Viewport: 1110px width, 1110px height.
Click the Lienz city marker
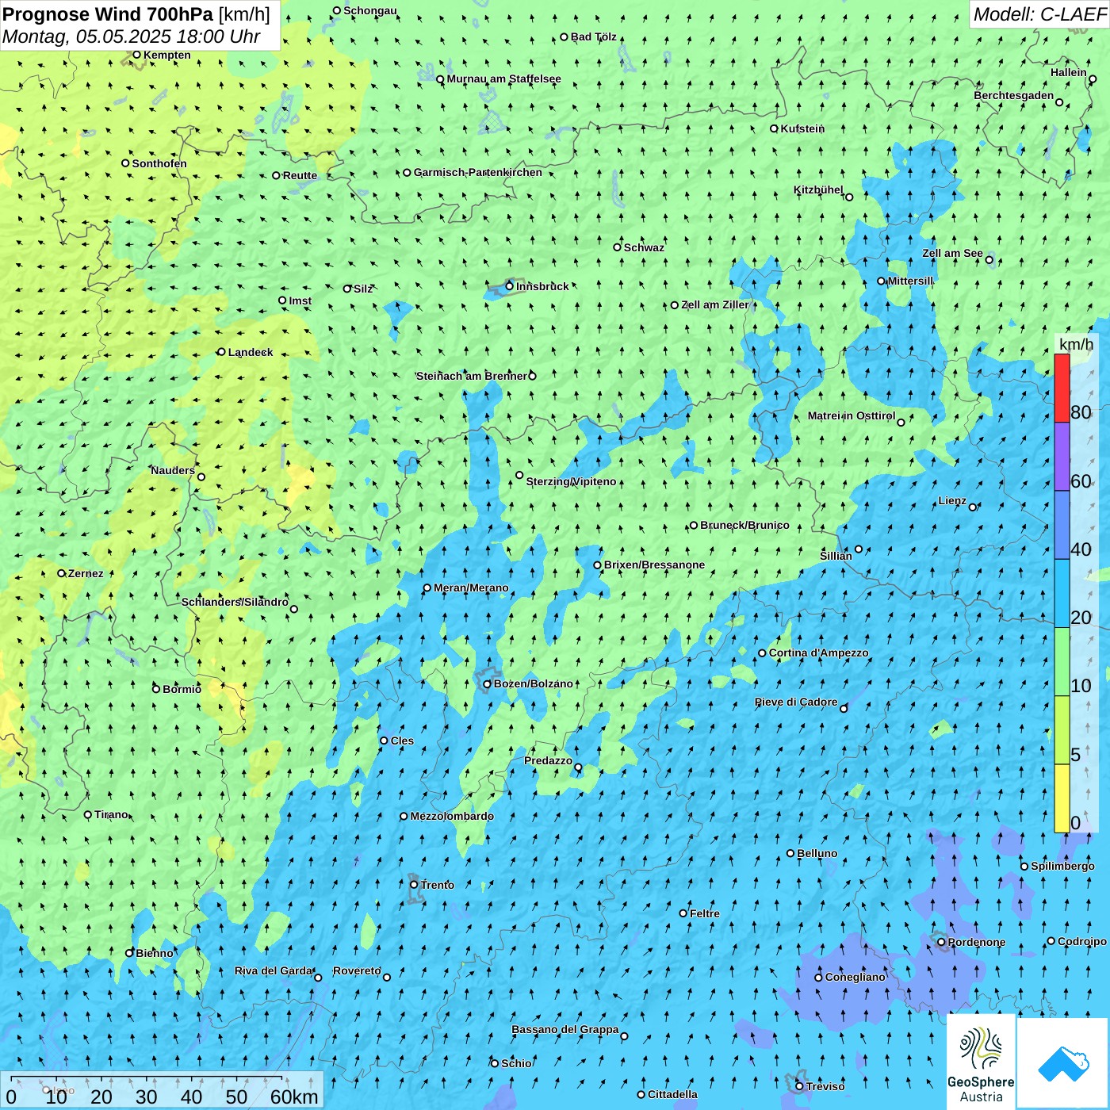973,507
